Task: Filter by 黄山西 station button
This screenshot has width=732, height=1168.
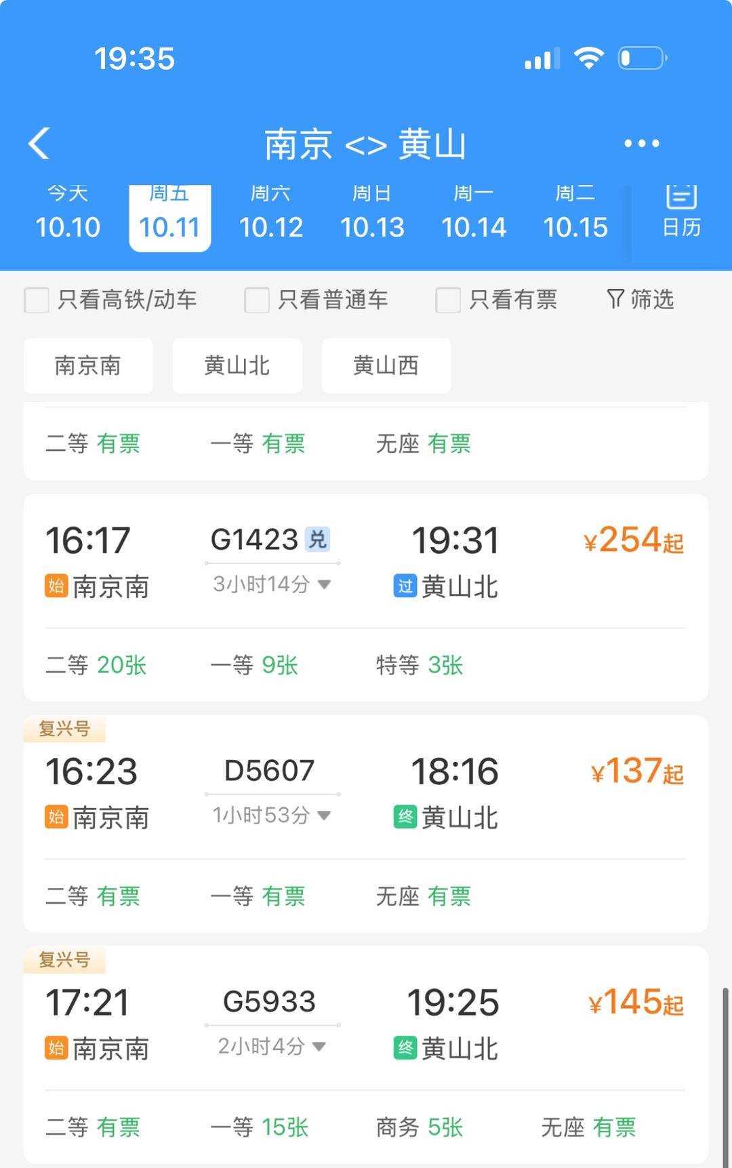Action: tap(386, 366)
